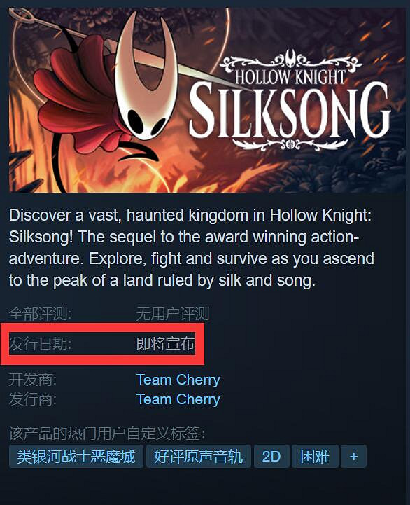Click the 该产品的热门用户自定义标签 heading
410x505 pixels.
tap(107, 433)
